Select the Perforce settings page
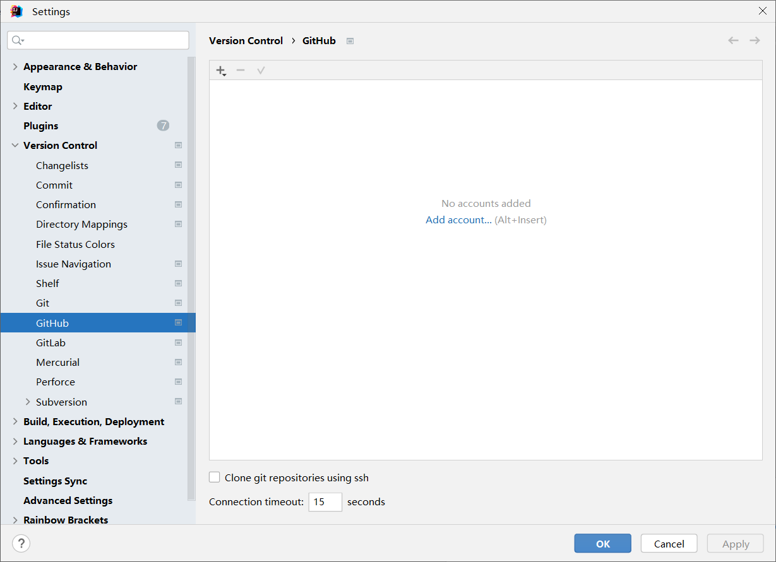The image size is (776, 562). (56, 382)
